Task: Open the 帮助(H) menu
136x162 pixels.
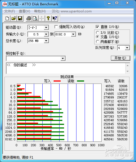Action: tap(40, 11)
